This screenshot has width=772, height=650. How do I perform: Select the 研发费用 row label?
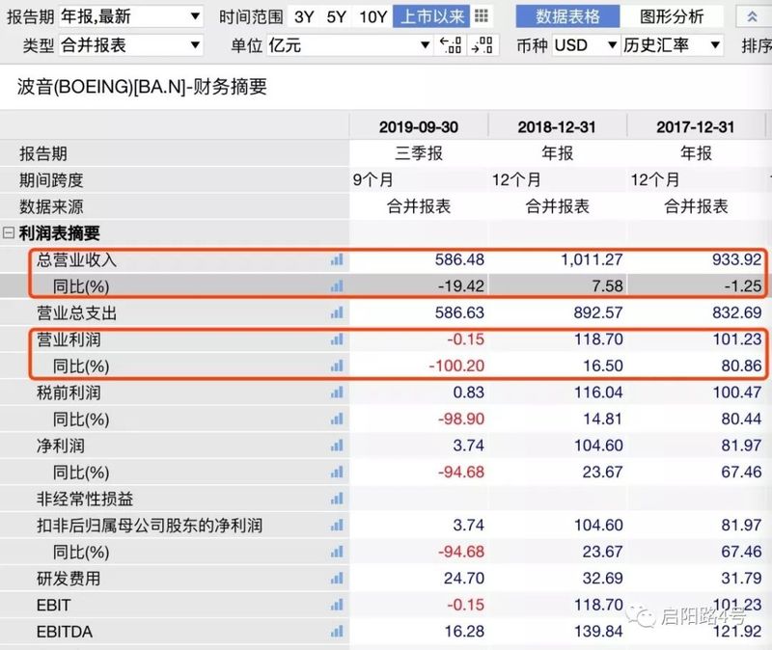69,579
